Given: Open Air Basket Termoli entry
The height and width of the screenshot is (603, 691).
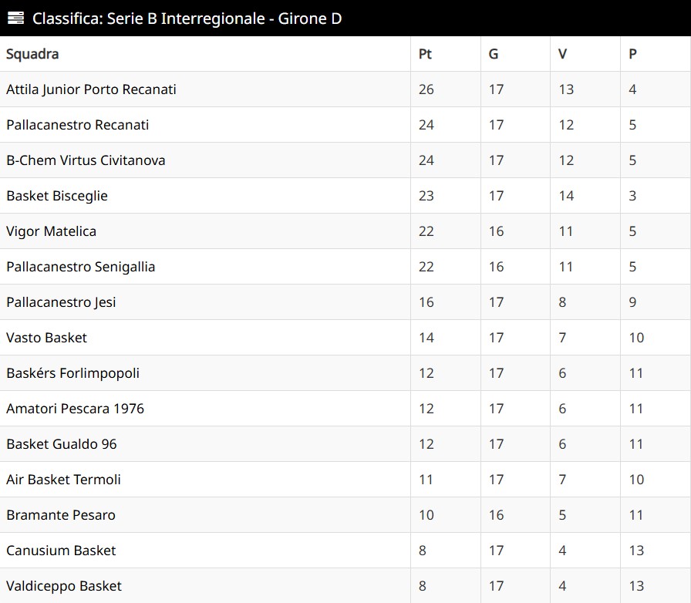Looking at the screenshot, I should click(x=63, y=480).
